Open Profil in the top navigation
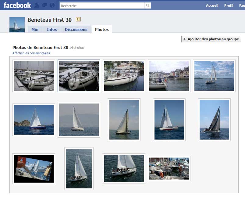Image resolution: width=245 pixels, height=200 pixels. pyautogui.click(x=229, y=5)
